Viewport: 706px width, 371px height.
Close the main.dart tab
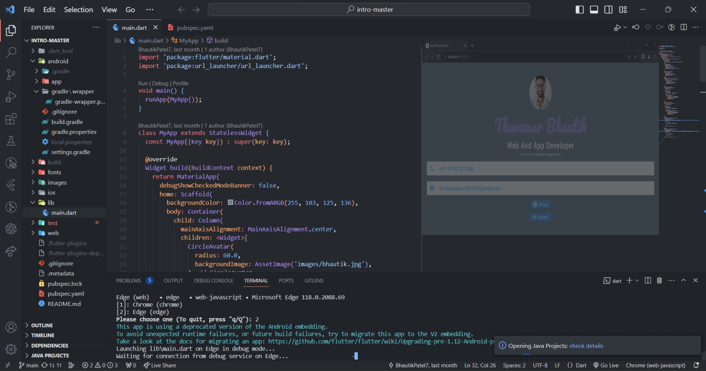point(155,27)
